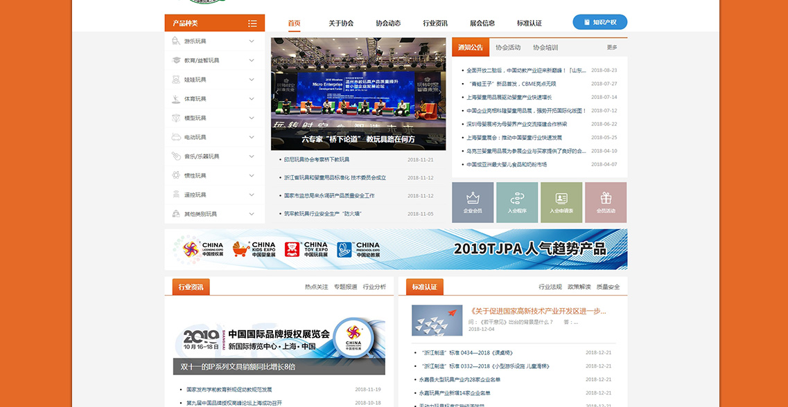Expand the 其他类别玩具 category arrow
This screenshot has height=407, width=788.
(252, 214)
